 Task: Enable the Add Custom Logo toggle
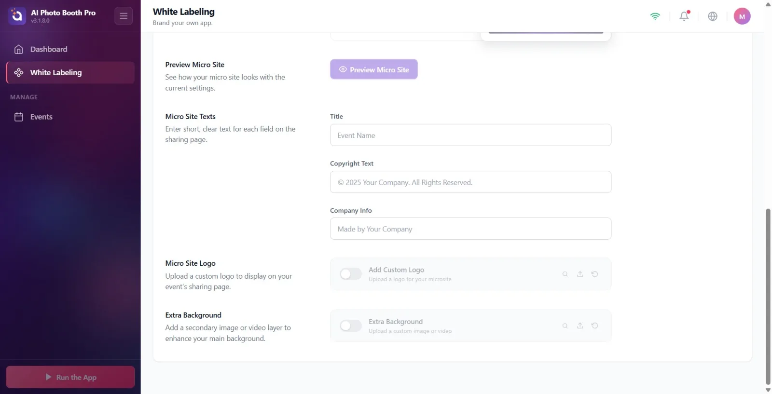[x=351, y=274]
